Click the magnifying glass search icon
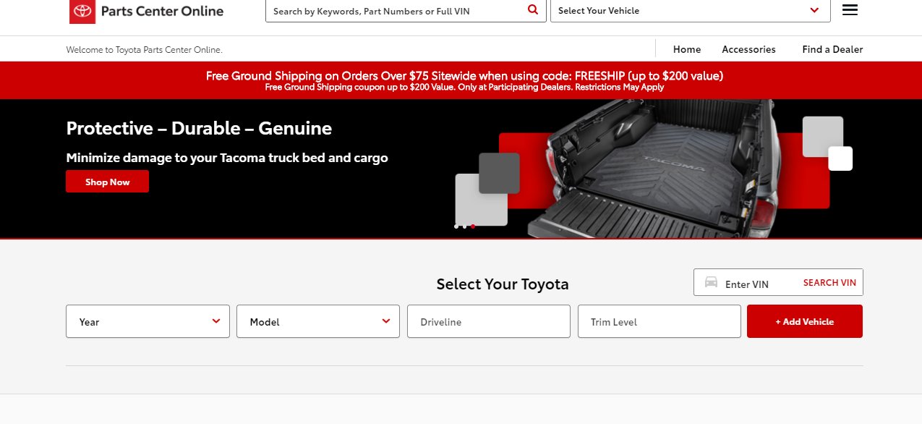This screenshot has height=424, width=922. (x=533, y=10)
